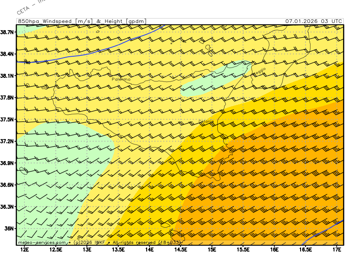Screen dimensions: 360x270
Task: Click the 07.01.2026 03 UTC timestamp
Action: click(313, 21)
